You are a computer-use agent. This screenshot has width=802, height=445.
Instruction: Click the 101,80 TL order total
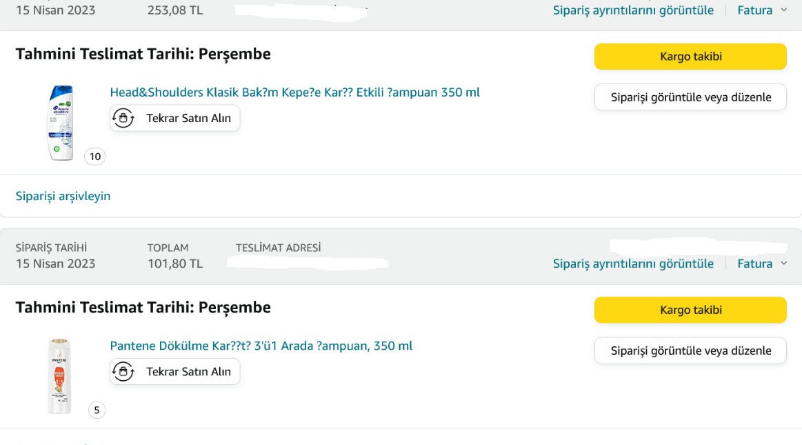click(175, 264)
